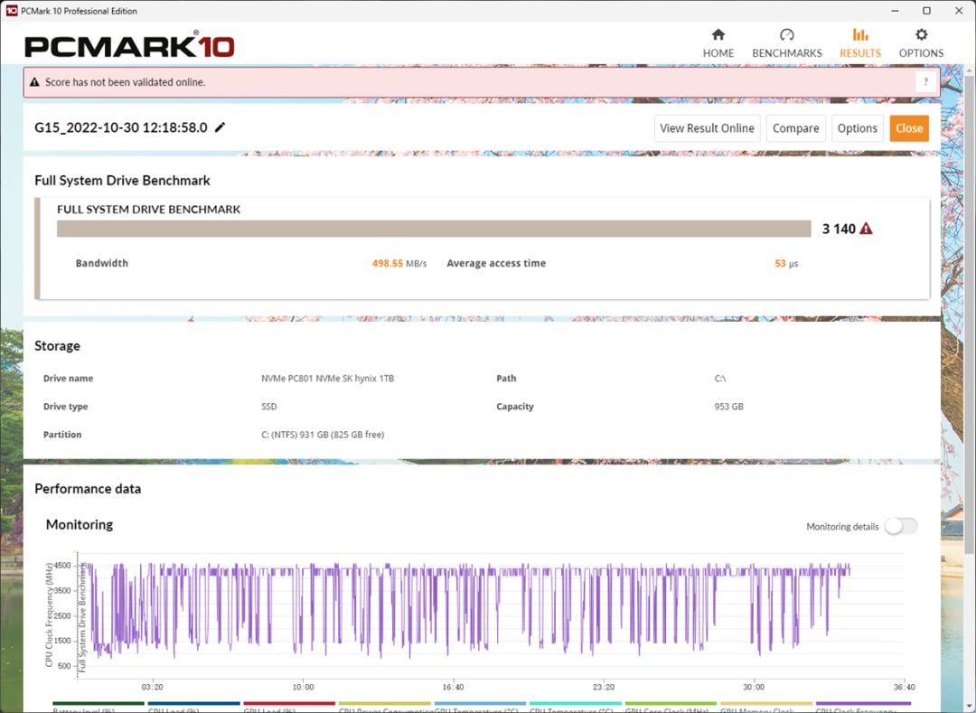The width and height of the screenshot is (976, 713).
Task: Click drive name NVMe PC801 NVMe SK hynix 1TB
Action: pos(327,379)
